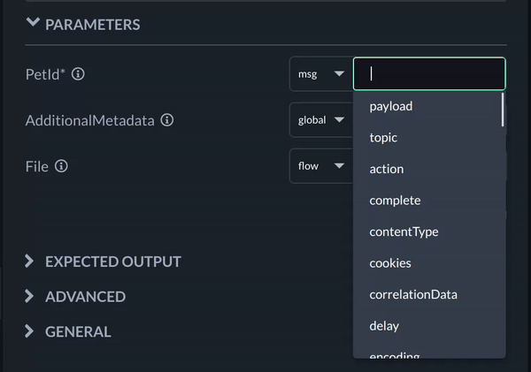Collapse the PARAMETERS section
Viewport: 531px width, 372px height.
point(34,24)
